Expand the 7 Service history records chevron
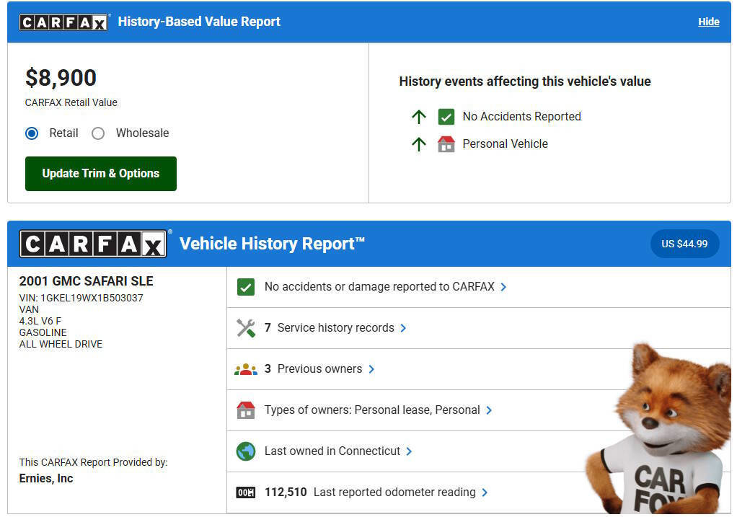 point(403,328)
